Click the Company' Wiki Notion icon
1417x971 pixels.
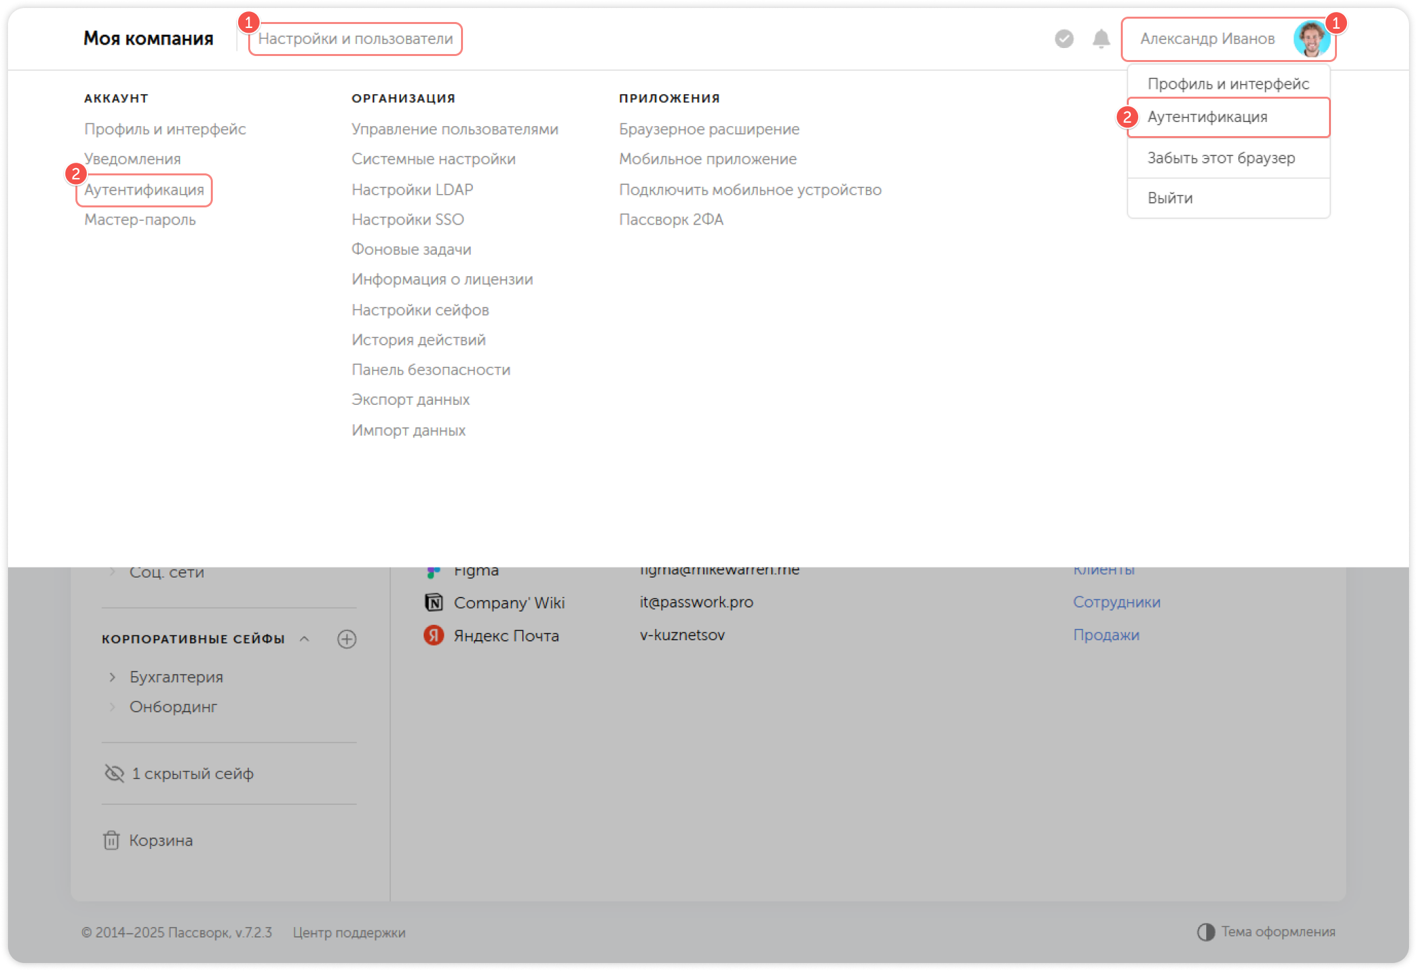coord(434,602)
